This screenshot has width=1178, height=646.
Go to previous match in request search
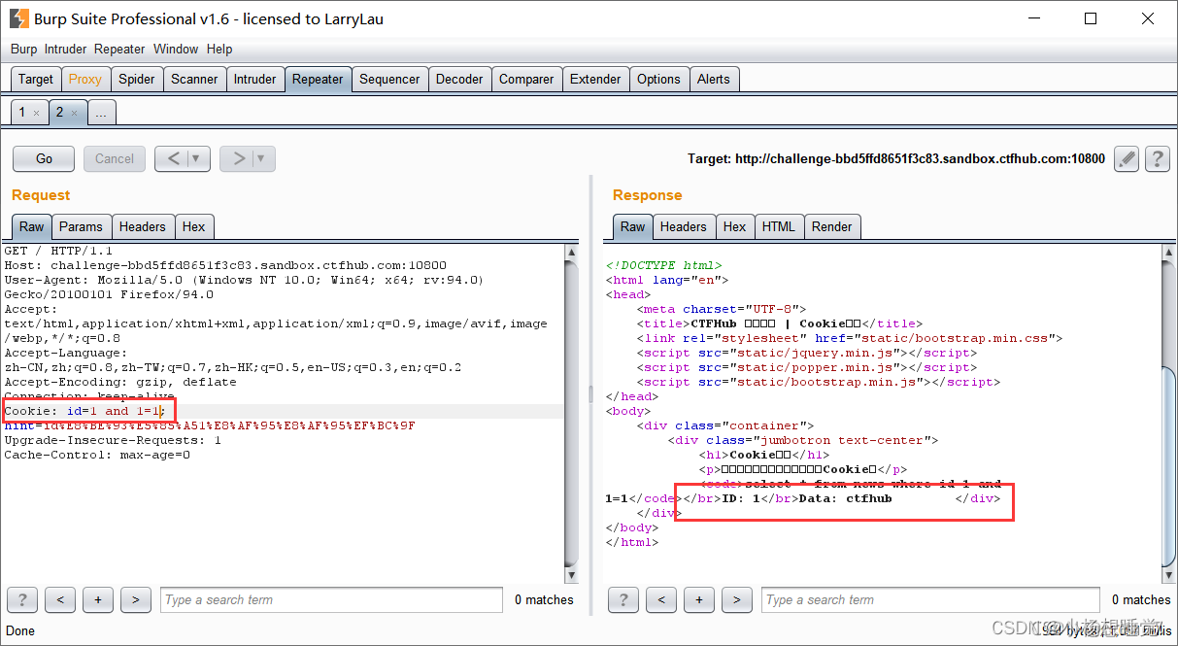60,599
